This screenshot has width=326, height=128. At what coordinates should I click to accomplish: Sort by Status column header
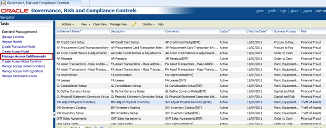pos(225,31)
